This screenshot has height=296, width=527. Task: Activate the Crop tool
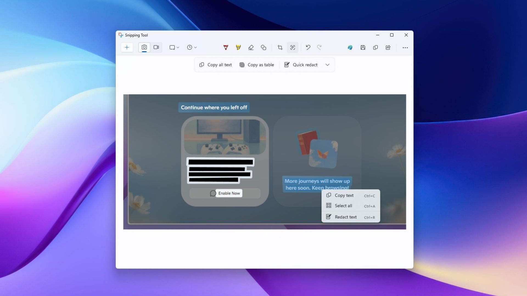click(x=280, y=47)
